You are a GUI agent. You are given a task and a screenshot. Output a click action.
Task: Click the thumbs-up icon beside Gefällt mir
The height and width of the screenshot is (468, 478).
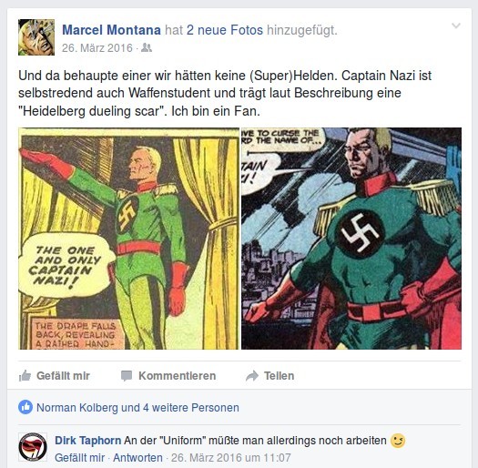(25, 376)
